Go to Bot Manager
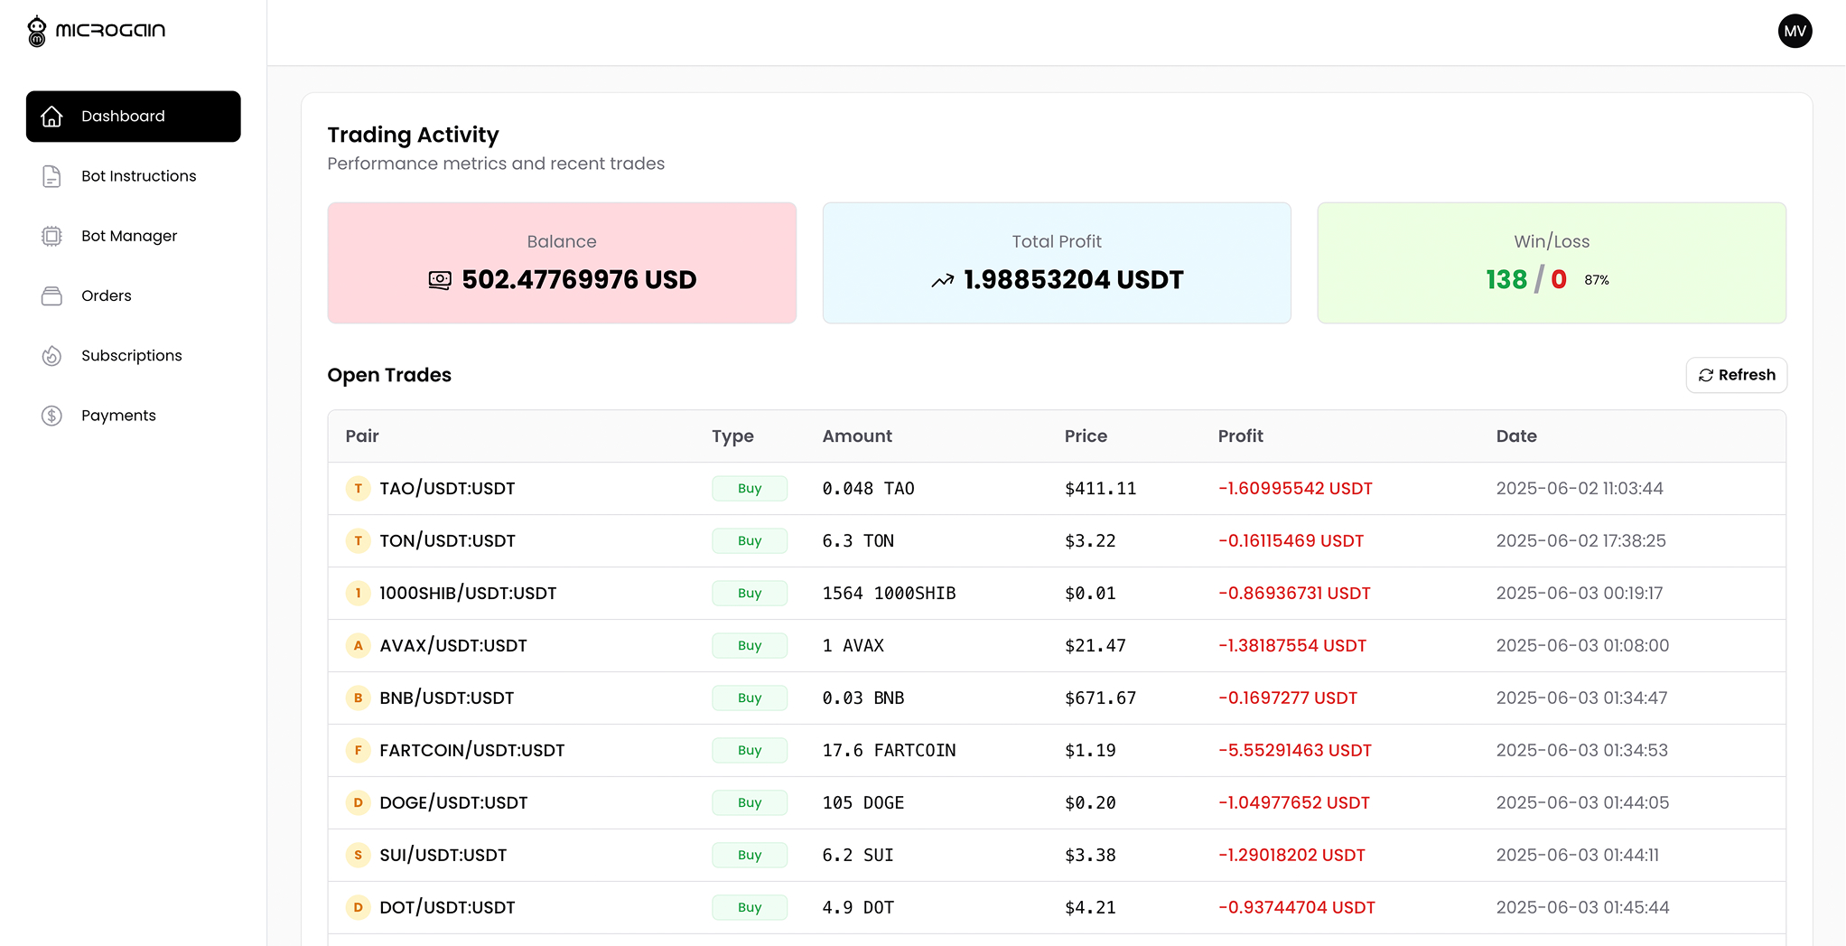The image size is (1846, 946). [x=134, y=236]
